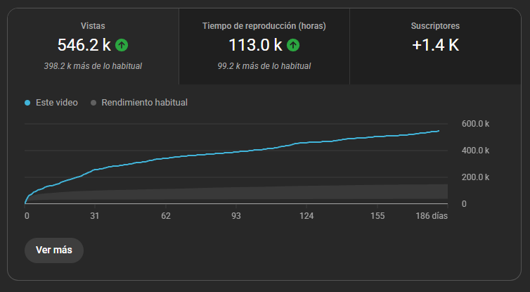The image size is (530, 292).
Task: Click day 93 on the chart x-axis
Action: [236, 216]
